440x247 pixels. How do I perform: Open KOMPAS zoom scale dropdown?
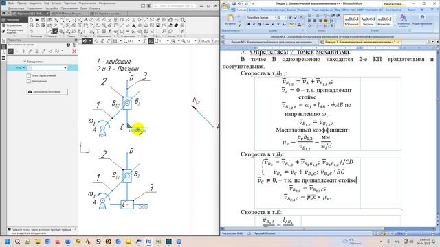(x=195, y=41)
